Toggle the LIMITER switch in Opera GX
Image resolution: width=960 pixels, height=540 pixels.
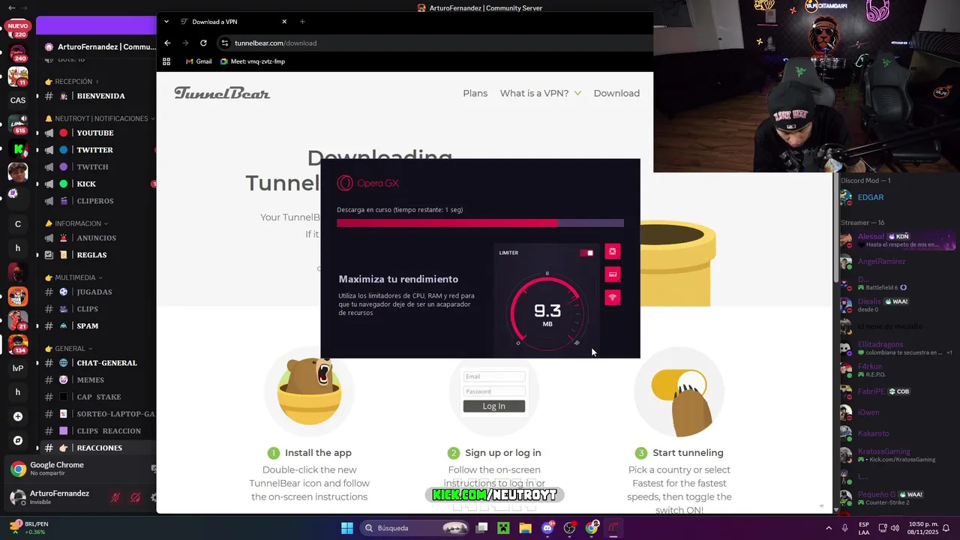tap(587, 253)
